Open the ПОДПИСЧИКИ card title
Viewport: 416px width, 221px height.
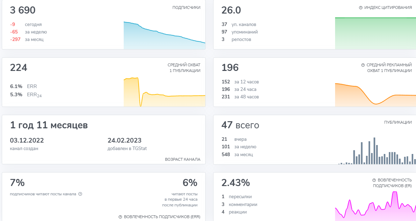[186, 7]
